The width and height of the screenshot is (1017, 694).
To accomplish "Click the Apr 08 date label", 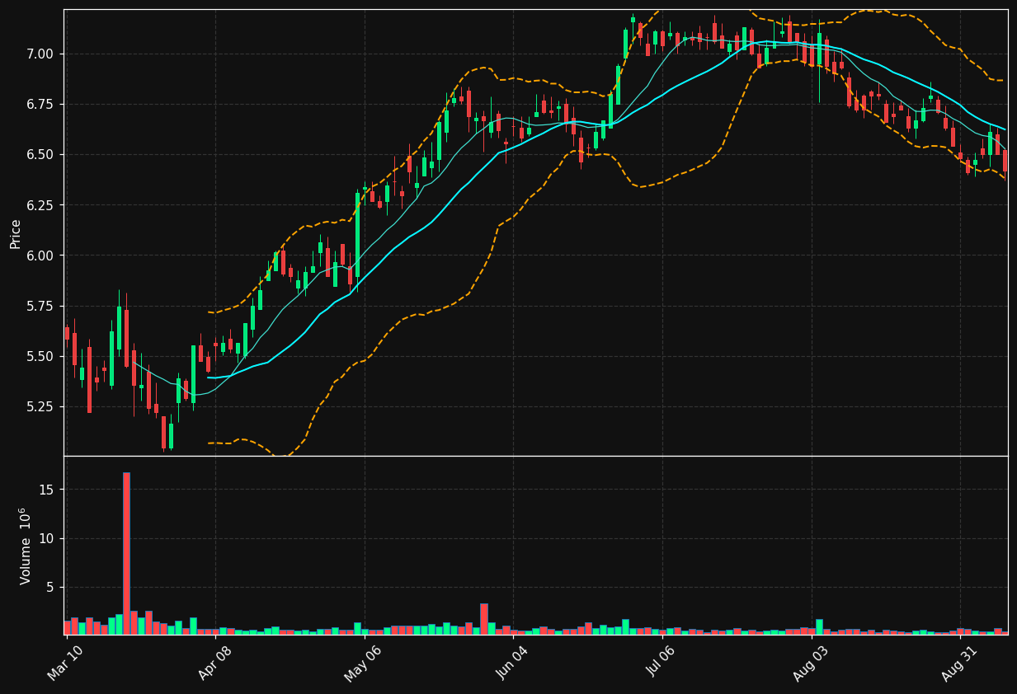I will pyautogui.click(x=214, y=664).
